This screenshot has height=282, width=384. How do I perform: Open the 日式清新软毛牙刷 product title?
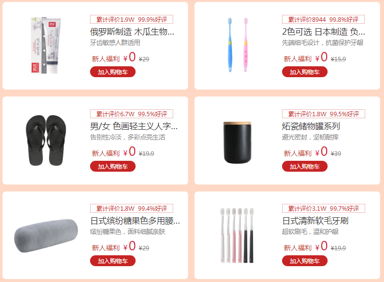click(315, 221)
